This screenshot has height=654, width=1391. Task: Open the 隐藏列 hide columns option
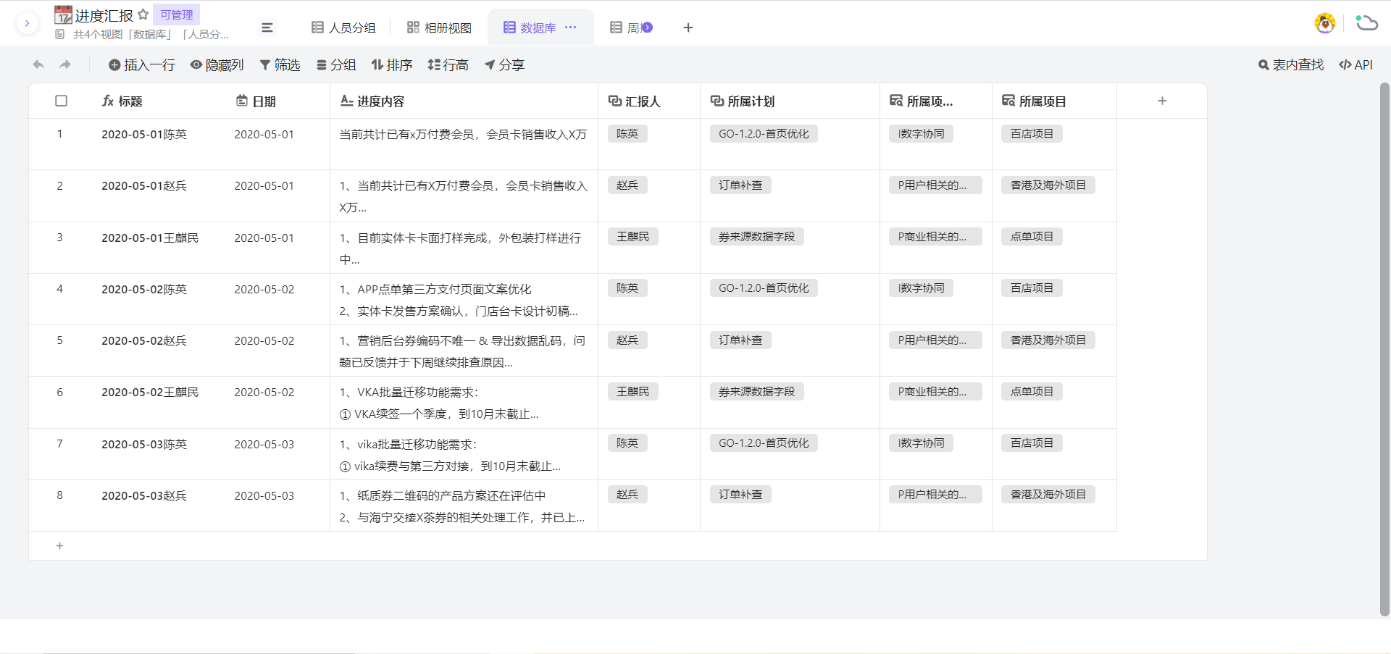[217, 65]
